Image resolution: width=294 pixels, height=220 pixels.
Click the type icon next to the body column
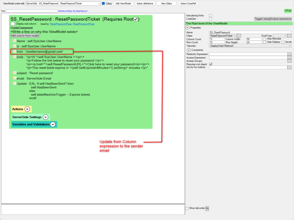point(15,57)
